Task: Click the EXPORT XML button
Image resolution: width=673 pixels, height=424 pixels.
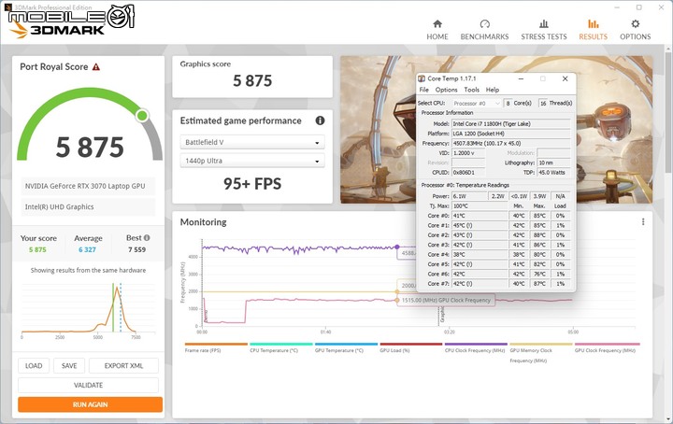Action: tap(123, 366)
